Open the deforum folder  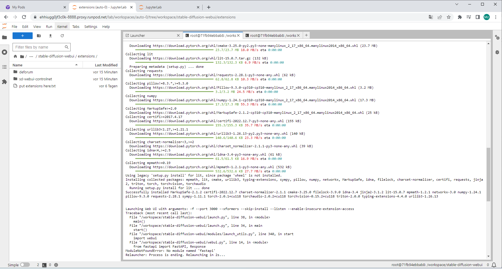tap(26, 72)
